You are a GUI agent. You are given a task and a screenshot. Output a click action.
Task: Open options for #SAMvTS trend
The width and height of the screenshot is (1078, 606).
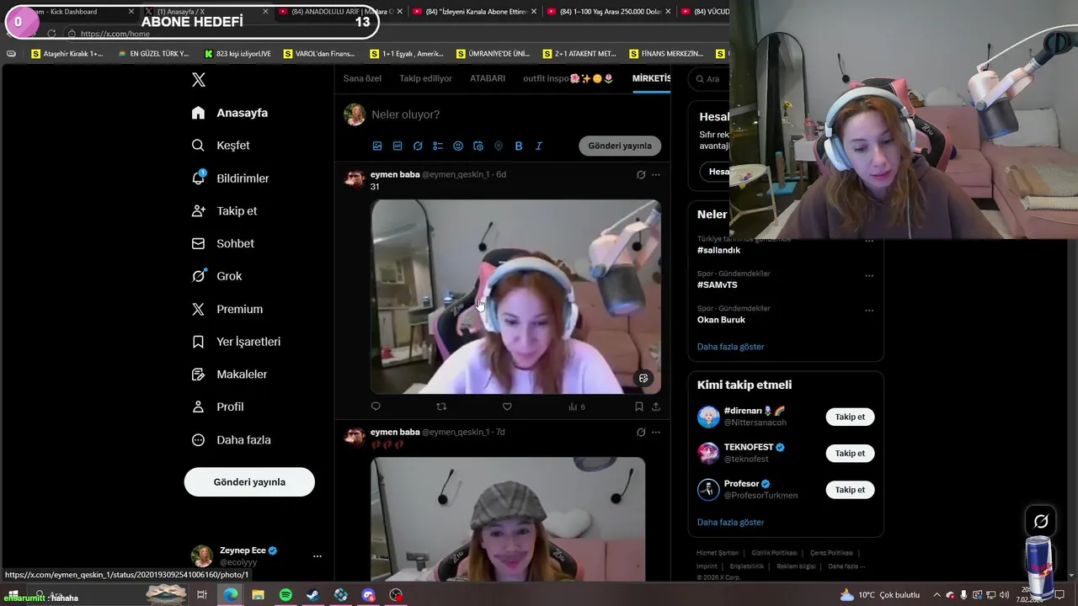(x=869, y=275)
